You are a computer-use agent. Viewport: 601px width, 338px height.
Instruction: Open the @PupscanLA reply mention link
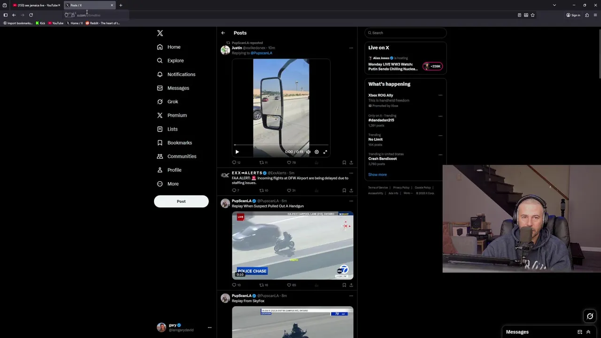[262, 53]
